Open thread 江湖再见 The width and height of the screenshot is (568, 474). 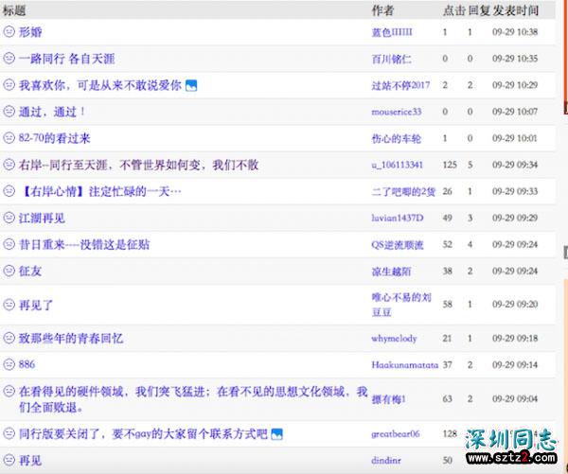(42, 218)
